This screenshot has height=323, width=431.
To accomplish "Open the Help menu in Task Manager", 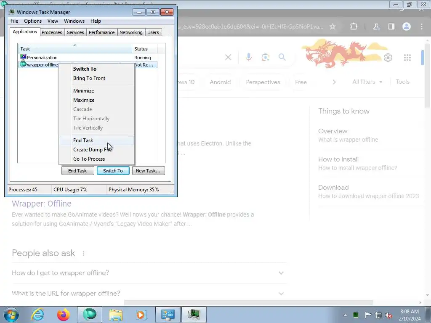I will [x=96, y=21].
